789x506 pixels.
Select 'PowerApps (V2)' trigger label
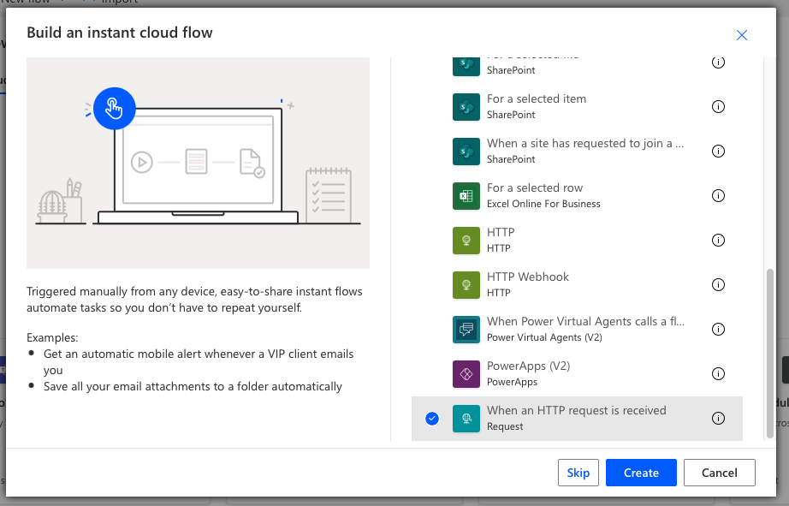(528, 366)
